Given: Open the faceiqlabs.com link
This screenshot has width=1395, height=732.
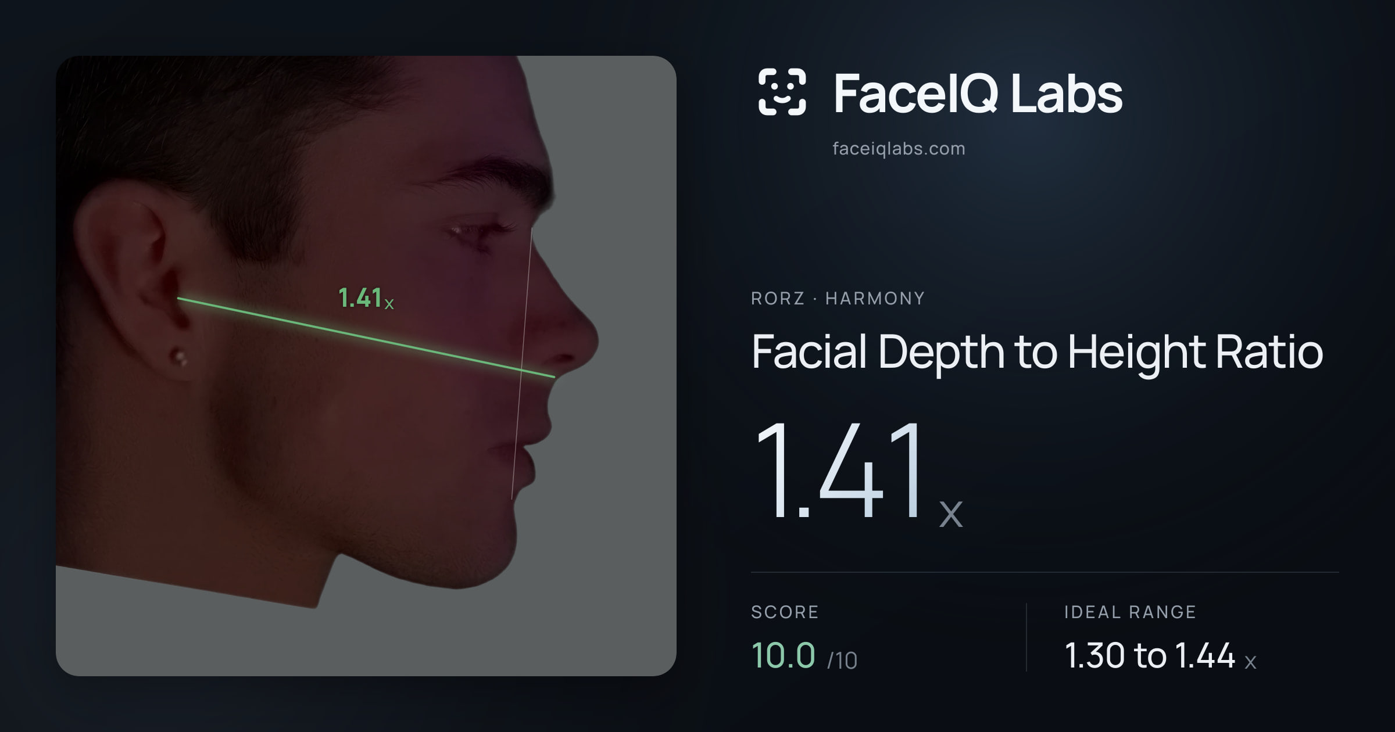Looking at the screenshot, I should click(x=899, y=149).
